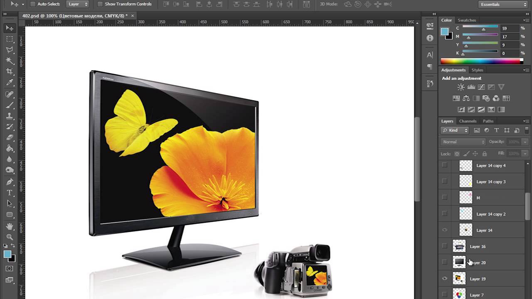Add a Color Balance adjustment
Image resolution: width=532 pixels, height=299 pixels.
466,98
